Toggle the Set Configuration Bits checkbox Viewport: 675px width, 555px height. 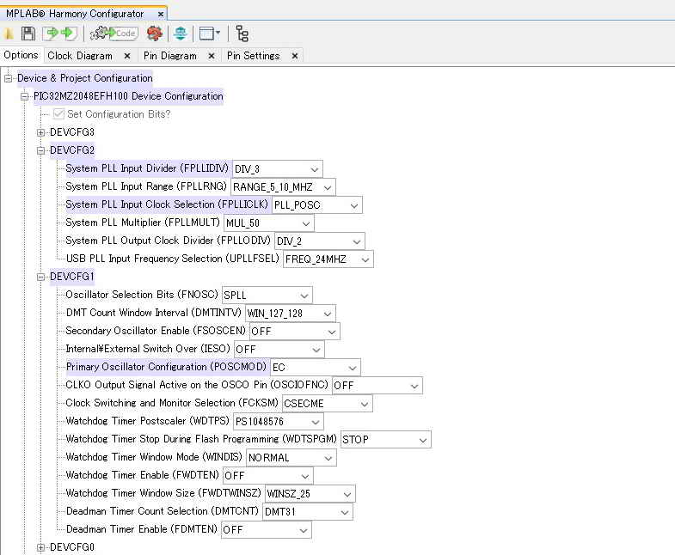click(58, 114)
